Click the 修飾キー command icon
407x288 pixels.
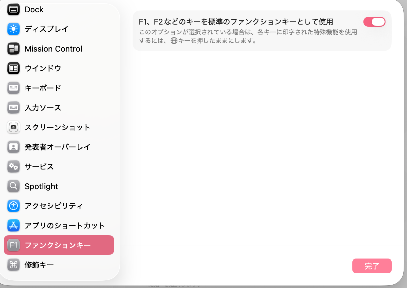pyautogui.click(x=14, y=265)
